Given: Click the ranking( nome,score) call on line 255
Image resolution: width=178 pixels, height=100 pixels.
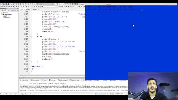Looking at the screenshot, I should tap(56, 54).
